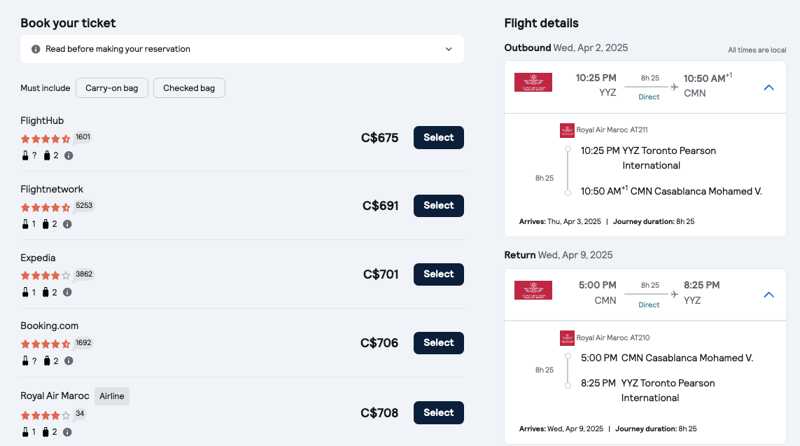Select the Royal Air Maroc C$708 ticket
Screen dimensions: 800x446
click(439, 412)
